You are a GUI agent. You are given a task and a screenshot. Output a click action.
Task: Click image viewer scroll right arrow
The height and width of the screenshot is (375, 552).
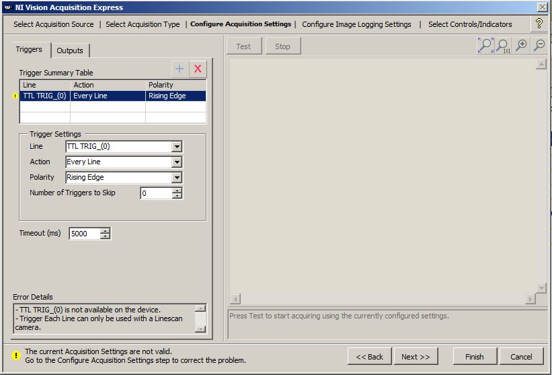coord(530,299)
